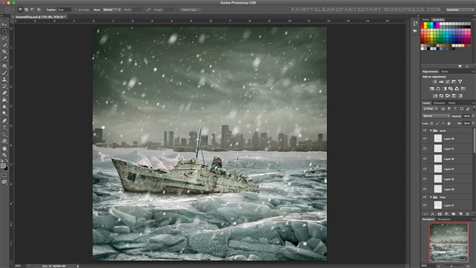Screen dimensions: 476x268
Task: Click the Add to selection icon
Action: [26, 10]
